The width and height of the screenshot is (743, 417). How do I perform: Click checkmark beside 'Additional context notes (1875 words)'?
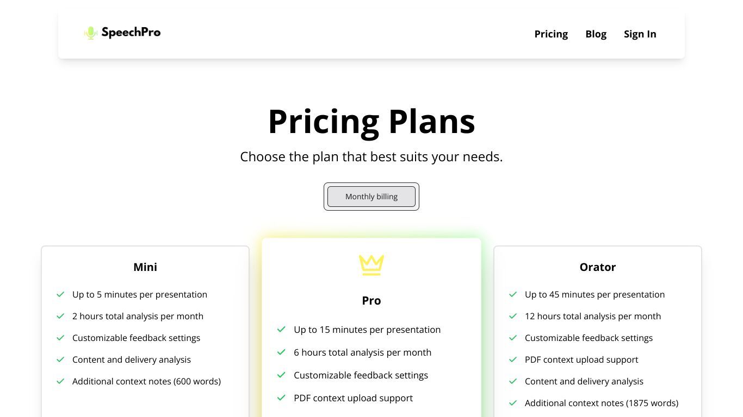[513, 403]
